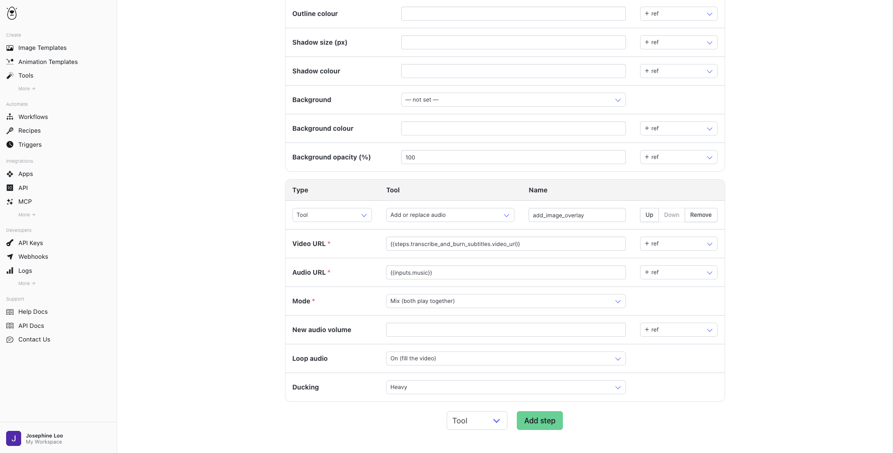Click the bear logo icon
The width and height of the screenshot is (893, 453).
click(12, 13)
